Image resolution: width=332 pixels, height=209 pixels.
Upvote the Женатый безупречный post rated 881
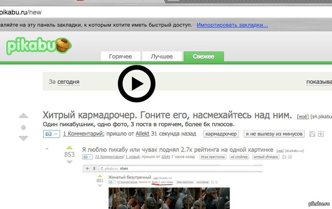(x=100, y=176)
